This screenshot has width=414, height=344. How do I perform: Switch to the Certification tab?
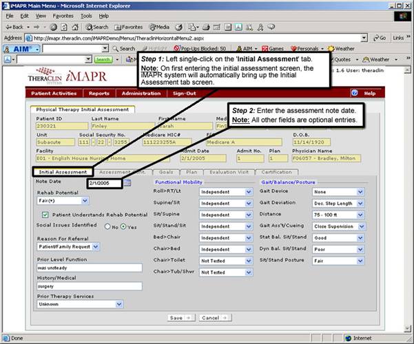click(276, 172)
